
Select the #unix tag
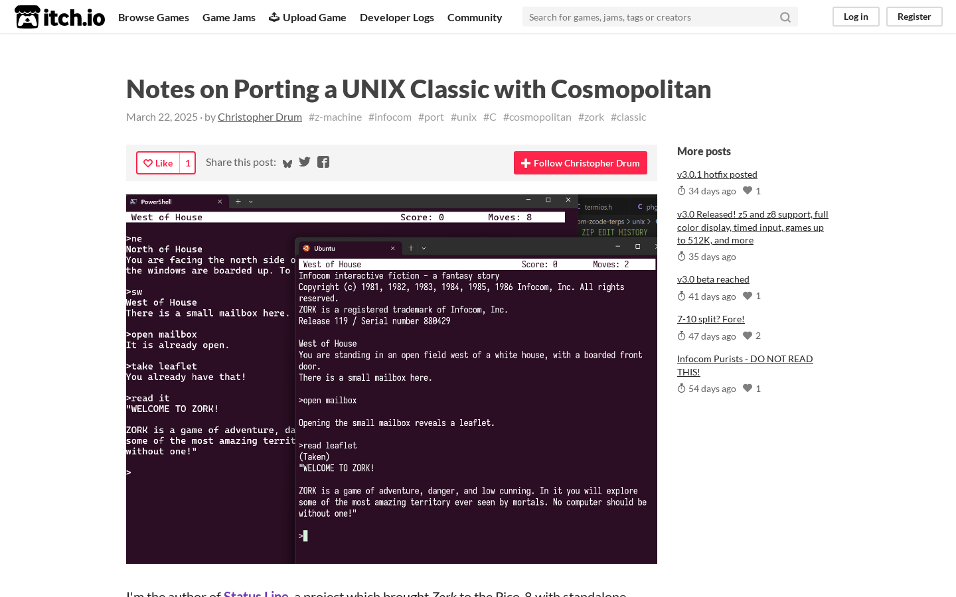pyautogui.click(x=463, y=117)
